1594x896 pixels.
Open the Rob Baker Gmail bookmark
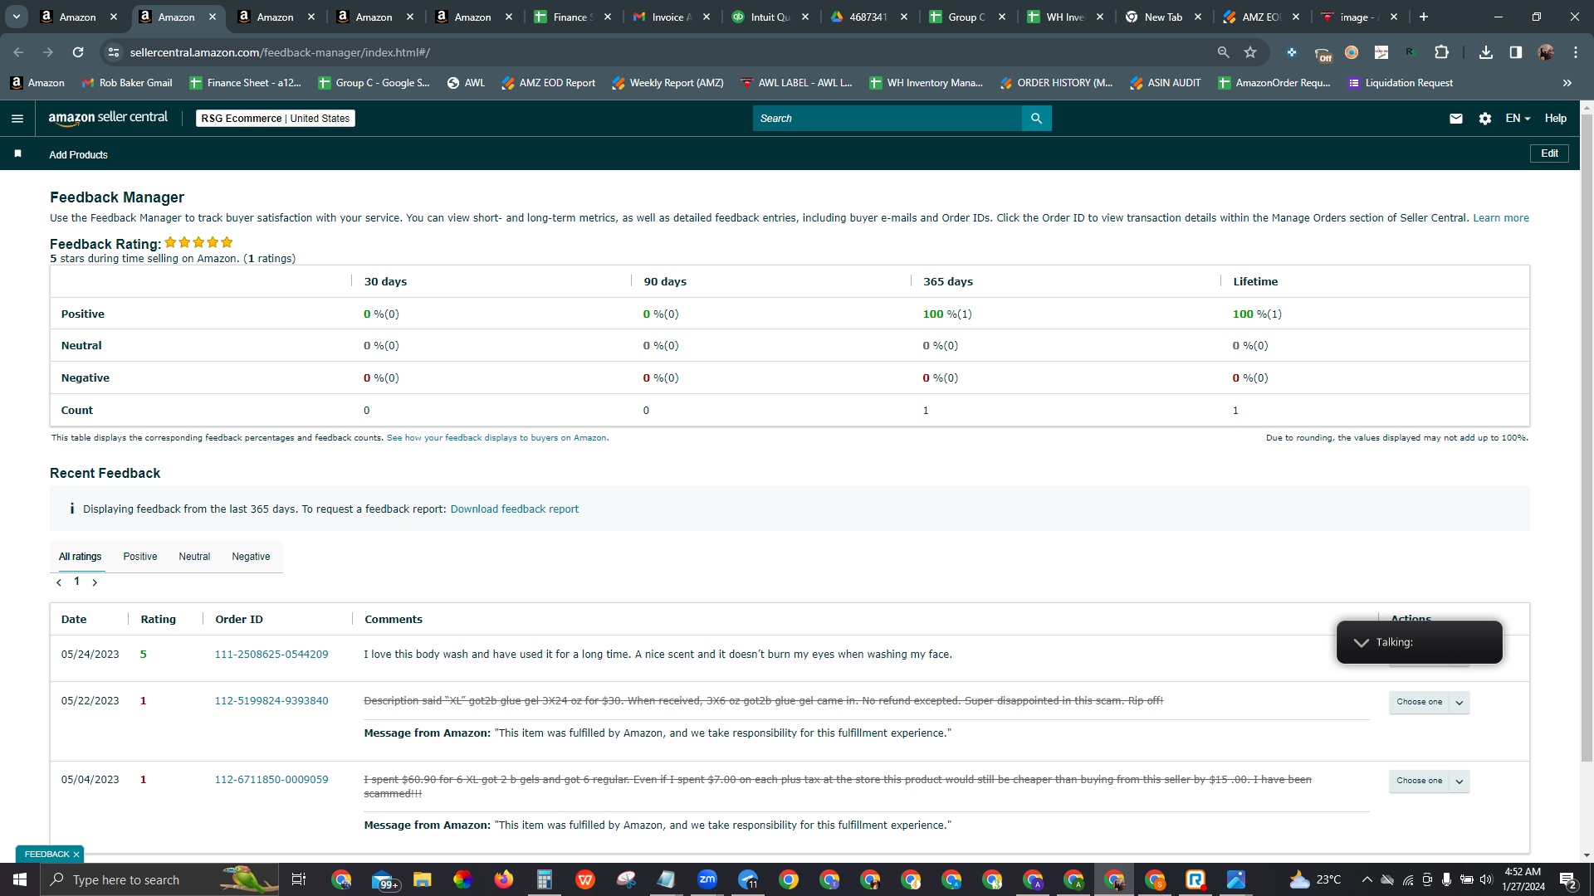coord(127,83)
